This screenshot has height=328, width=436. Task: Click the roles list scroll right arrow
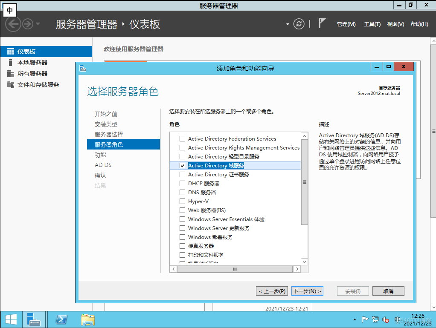tap(297, 269)
